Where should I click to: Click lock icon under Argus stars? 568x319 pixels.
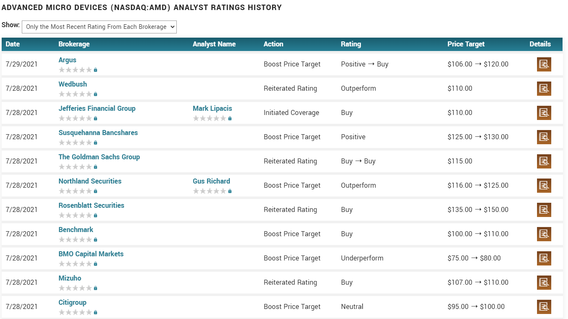96,70
